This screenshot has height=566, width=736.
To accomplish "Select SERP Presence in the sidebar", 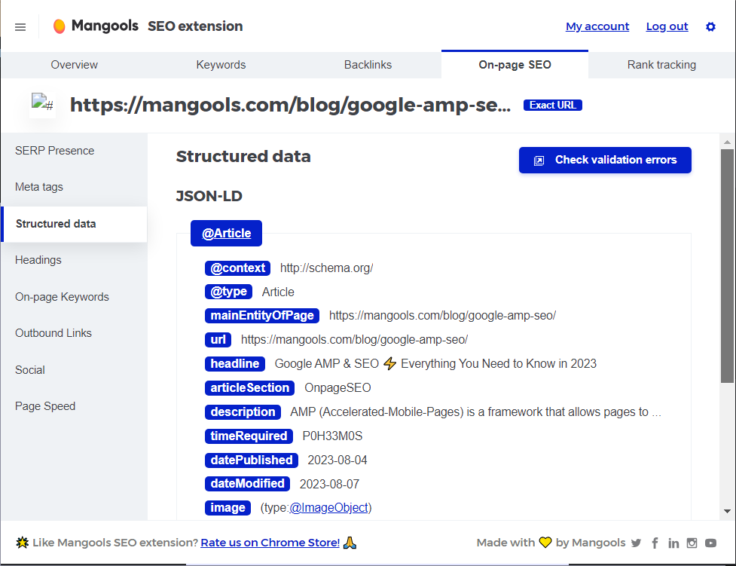I will [x=54, y=151].
